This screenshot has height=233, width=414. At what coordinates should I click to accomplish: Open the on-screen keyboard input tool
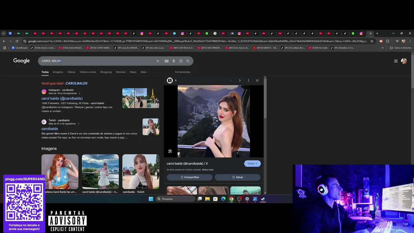[167, 61]
